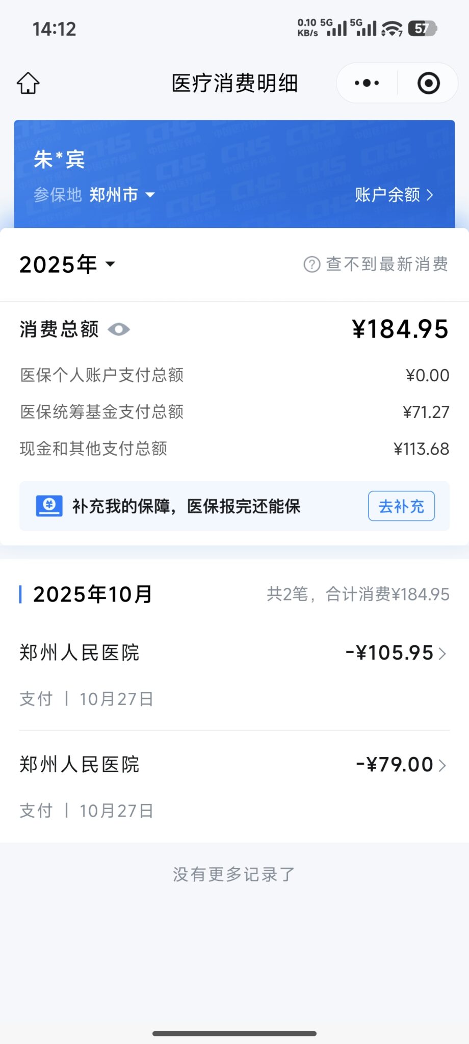Open 账户余额 account balance
Screen dimensions: 469x1044
394,195
